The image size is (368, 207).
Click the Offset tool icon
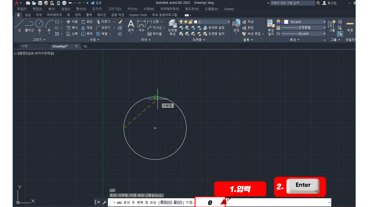click(x=120, y=34)
